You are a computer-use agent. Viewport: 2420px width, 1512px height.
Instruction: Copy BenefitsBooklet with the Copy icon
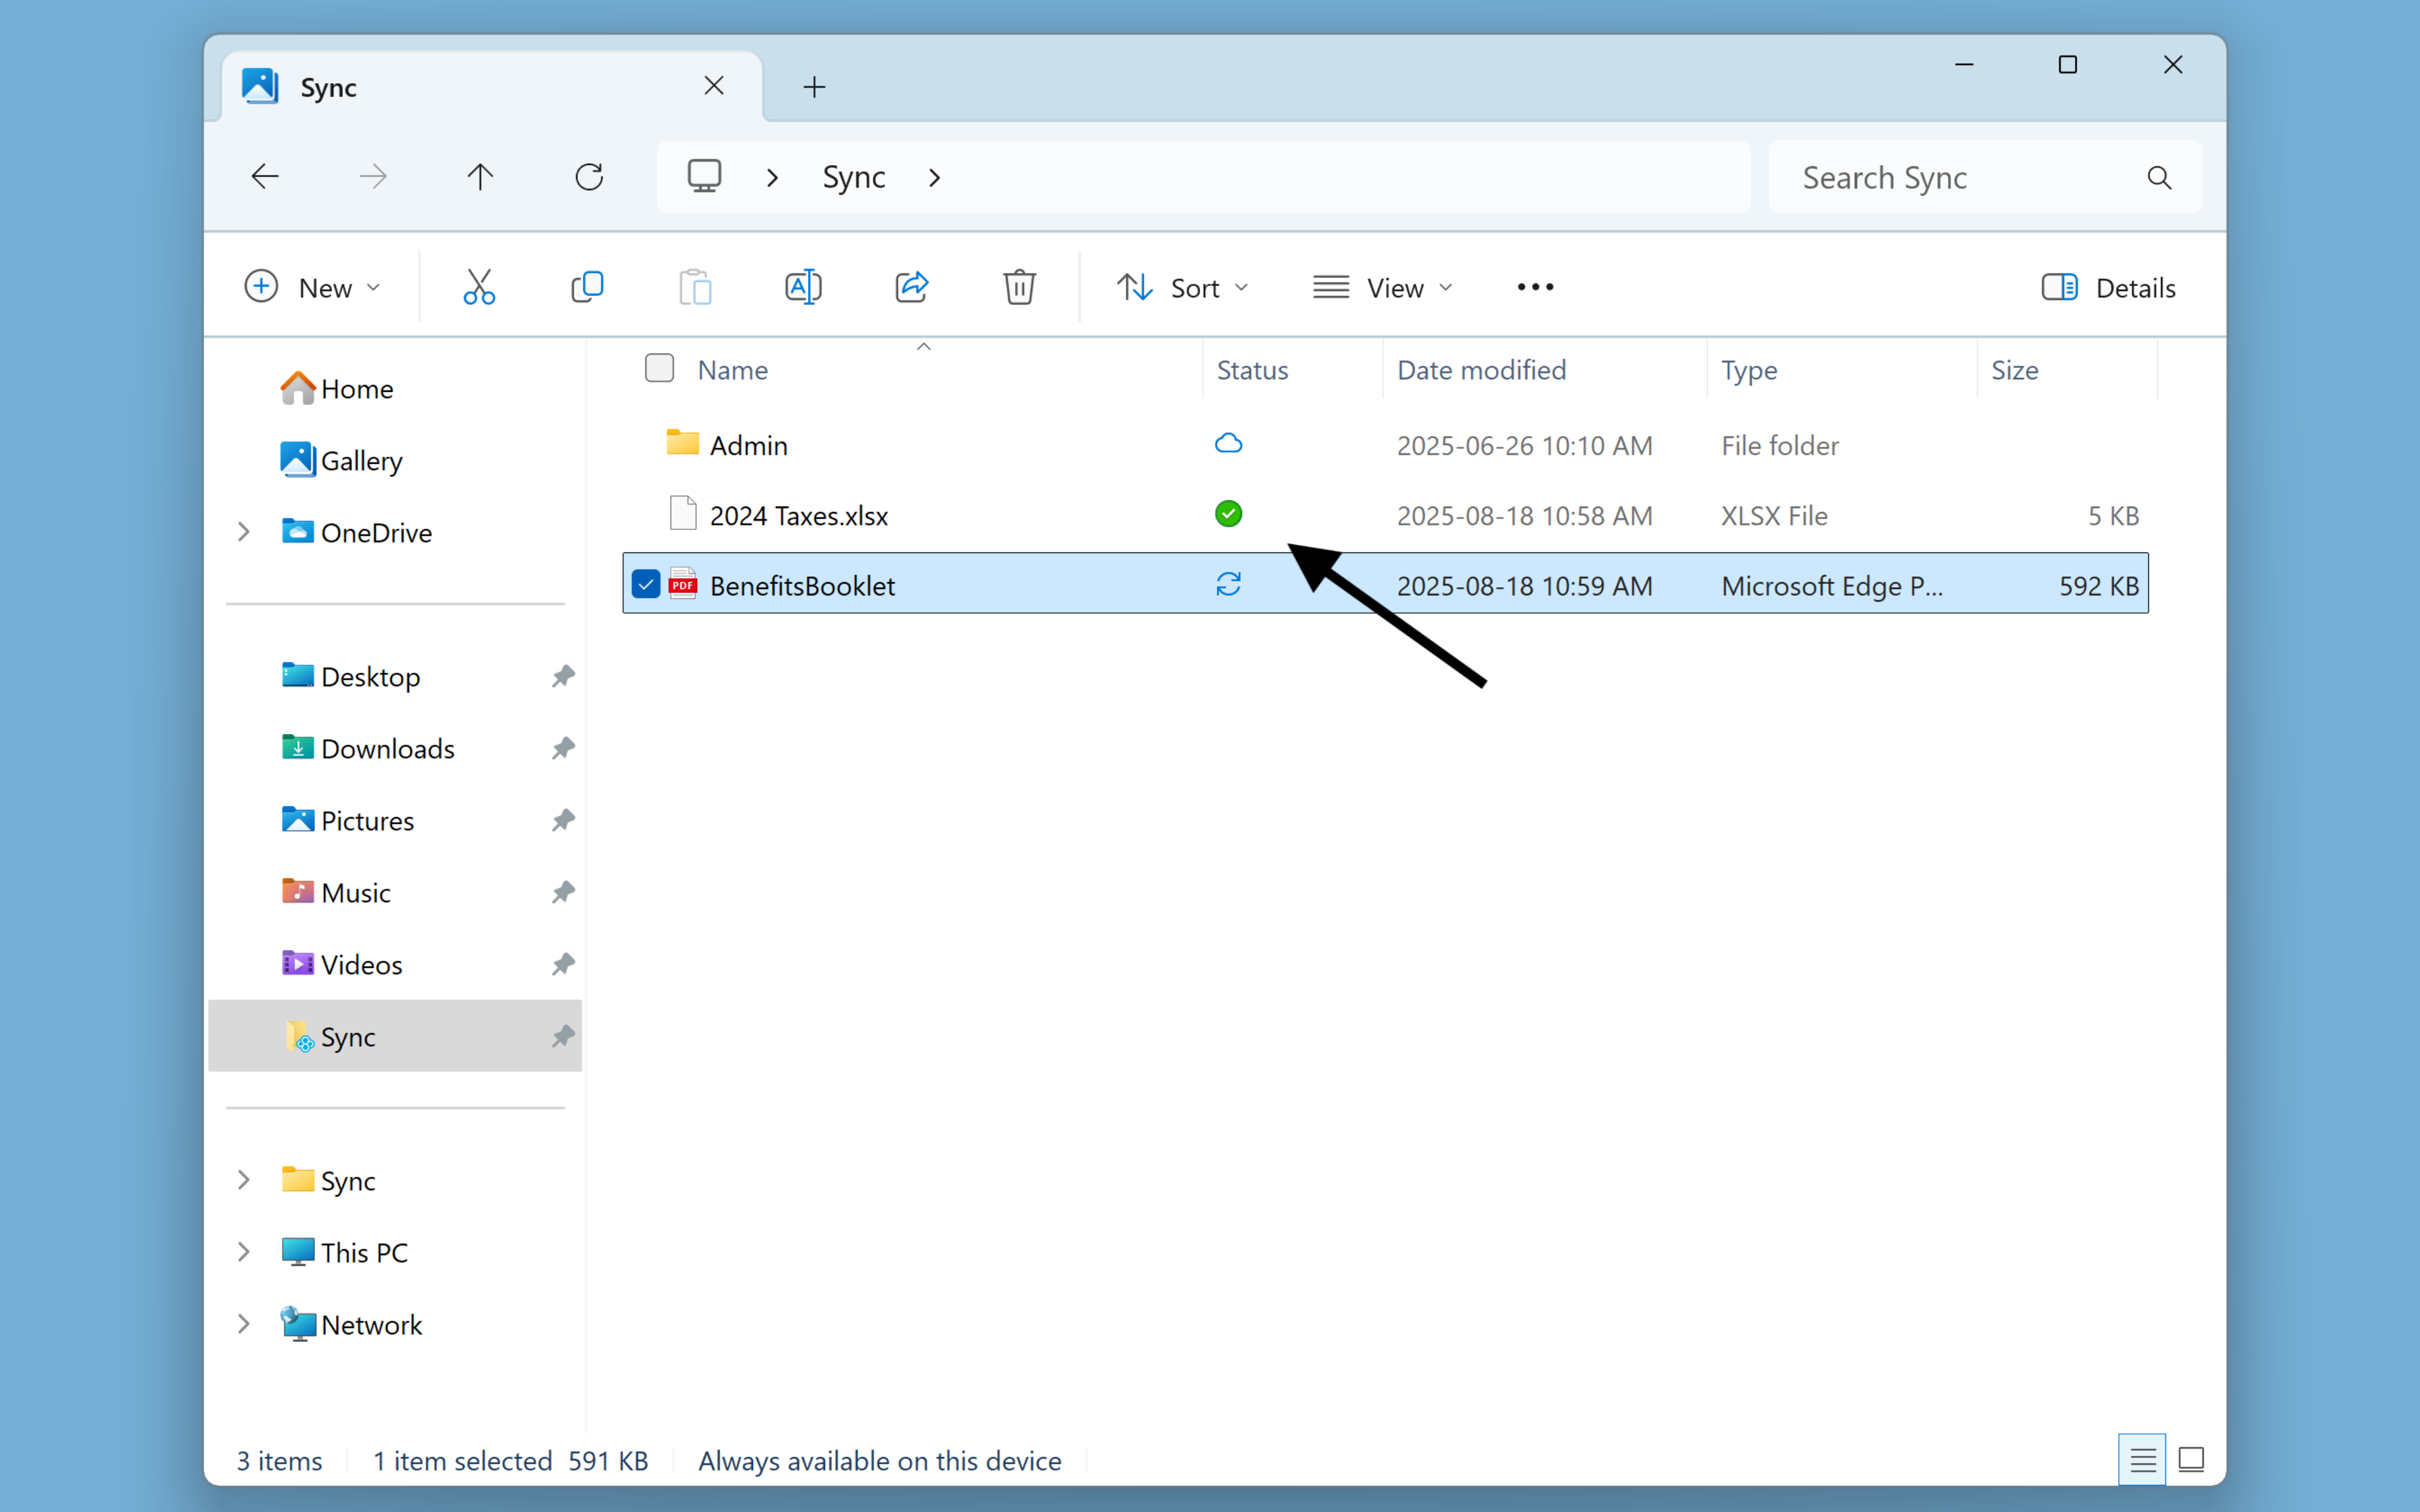coord(587,287)
